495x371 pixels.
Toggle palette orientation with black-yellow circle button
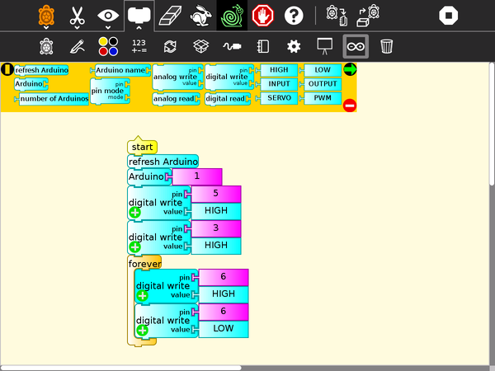[x=7, y=69]
